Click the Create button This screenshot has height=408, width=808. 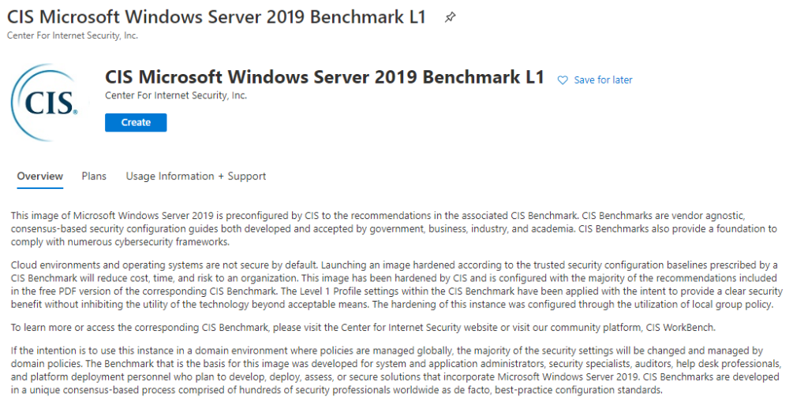tap(136, 122)
